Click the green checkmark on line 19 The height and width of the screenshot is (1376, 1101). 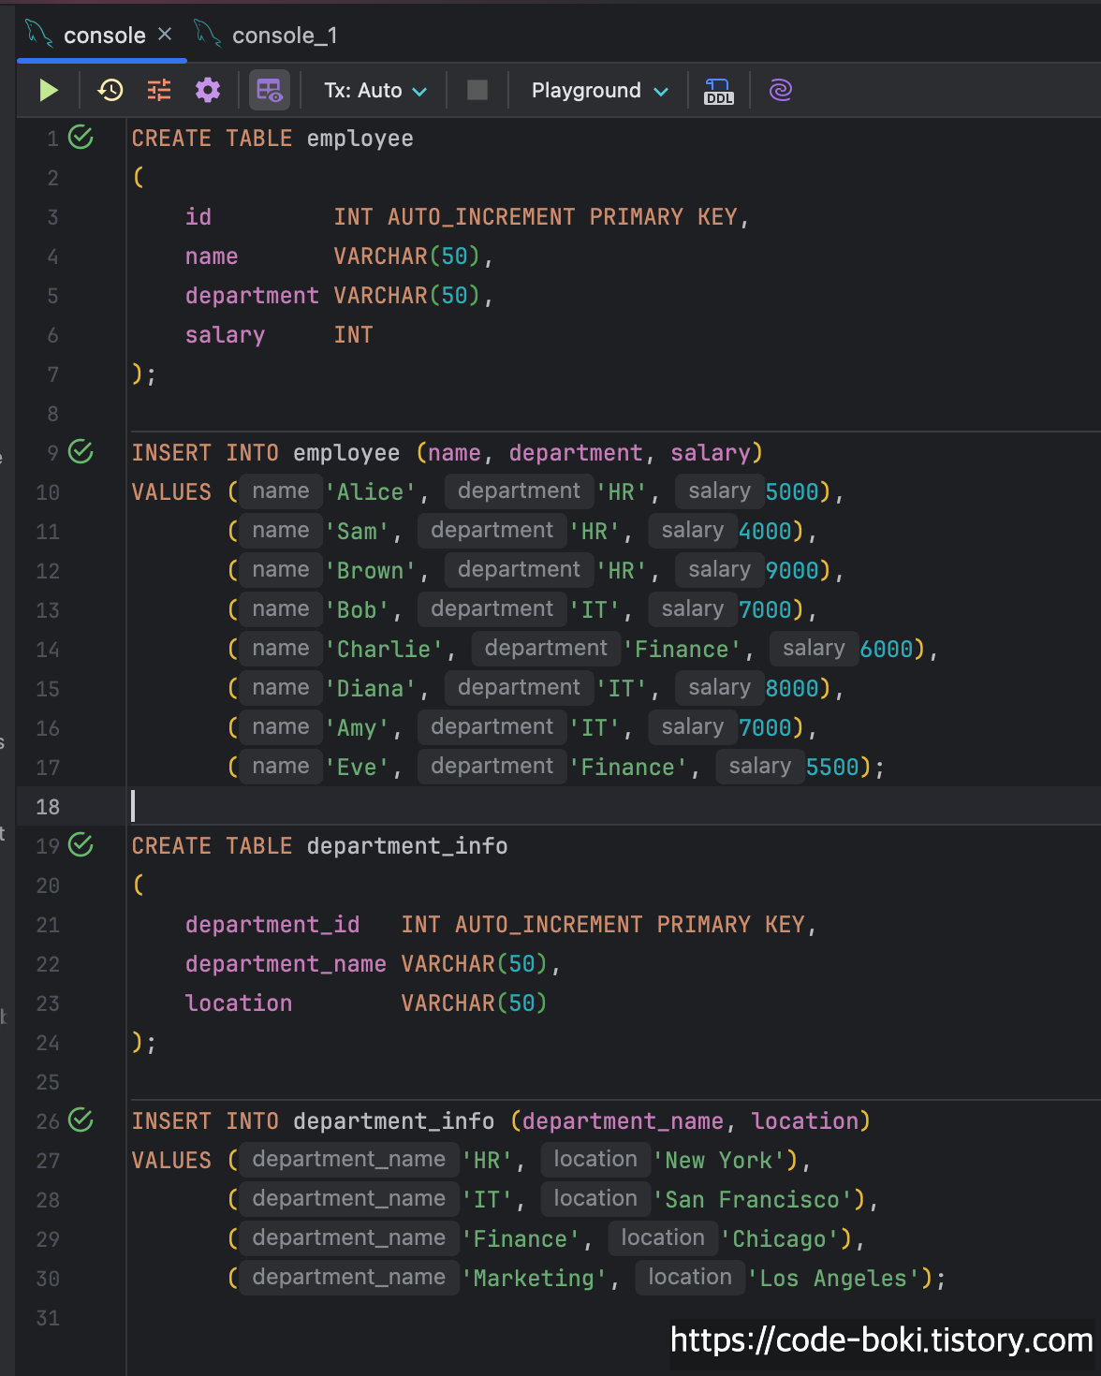[81, 845]
